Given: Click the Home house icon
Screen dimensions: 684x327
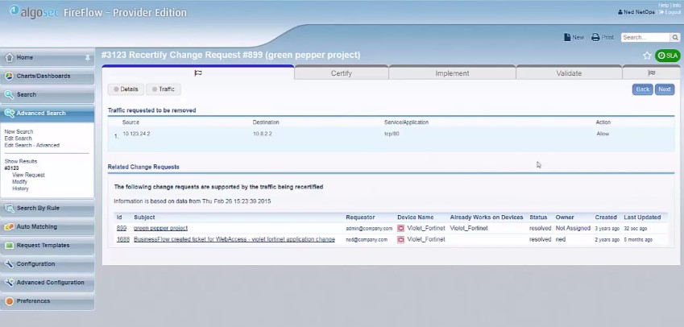Looking at the screenshot, I should pos(9,57).
